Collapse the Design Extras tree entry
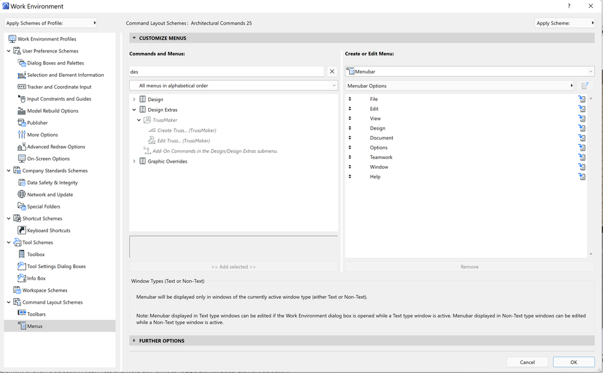 pos(134,110)
